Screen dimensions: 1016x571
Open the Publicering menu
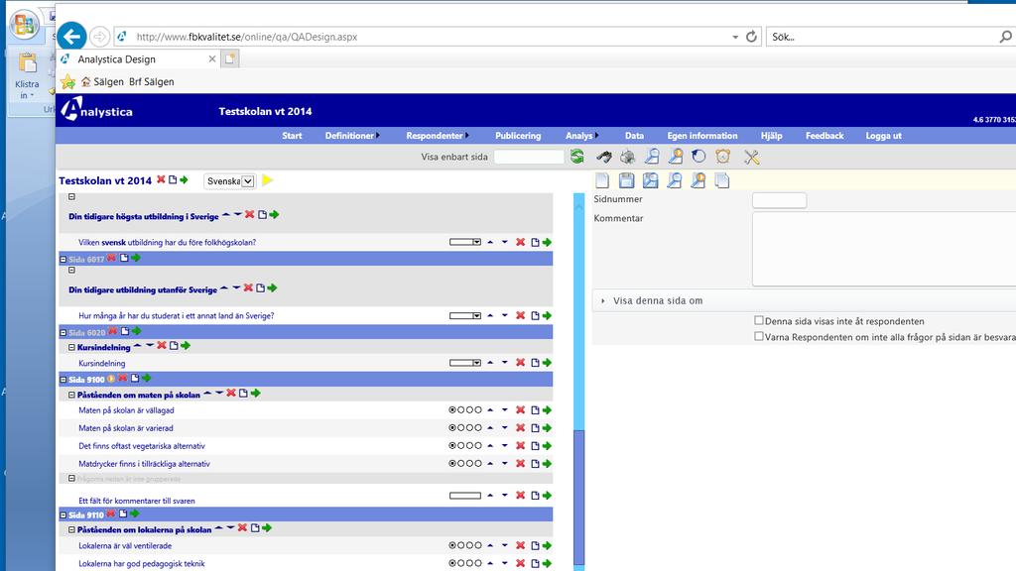518,135
